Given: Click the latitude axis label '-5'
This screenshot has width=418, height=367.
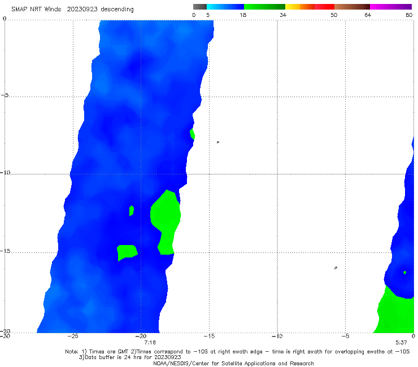Looking at the screenshot, I should pos(5,95).
